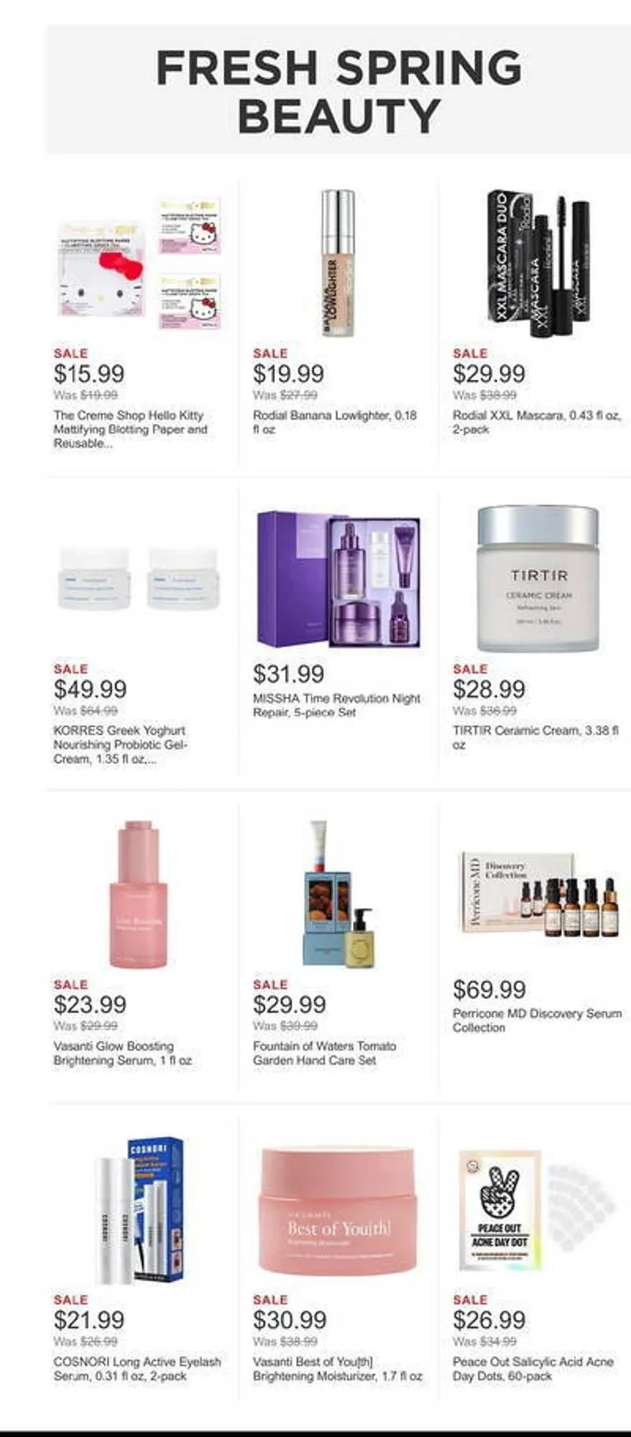Click the TIRTIR Ceramic Cream jar image
The width and height of the screenshot is (631, 1437).
tap(538, 578)
